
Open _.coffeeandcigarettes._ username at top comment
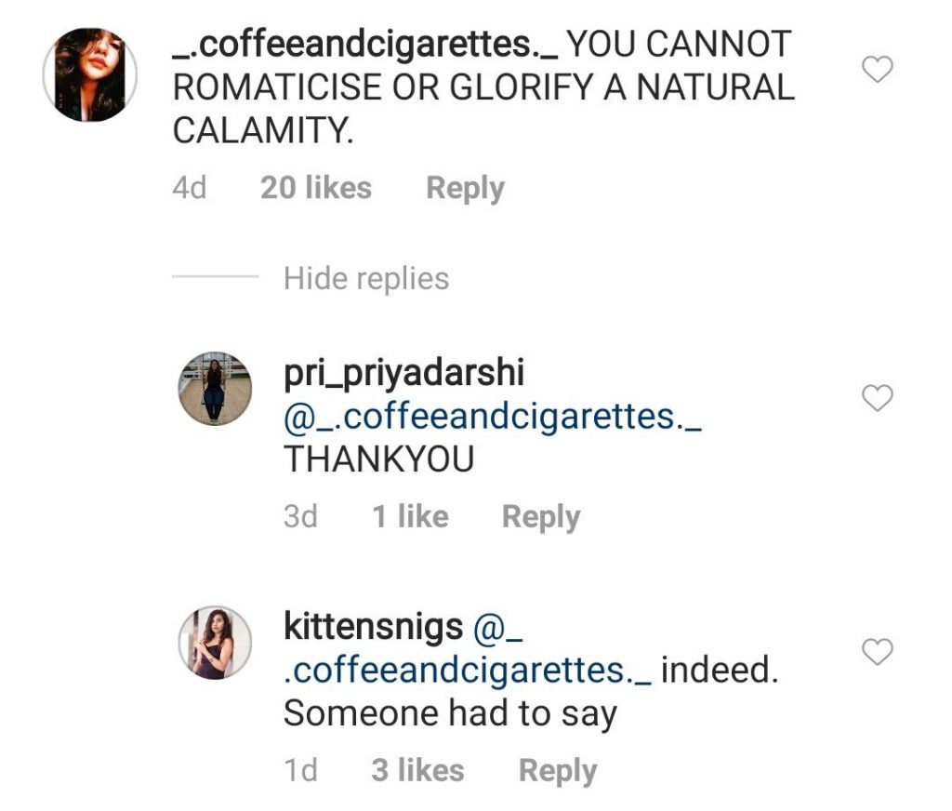[364, 44]
